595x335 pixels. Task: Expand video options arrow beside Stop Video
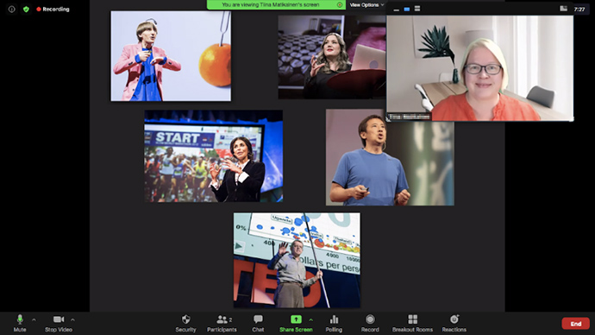click(72, 319)
